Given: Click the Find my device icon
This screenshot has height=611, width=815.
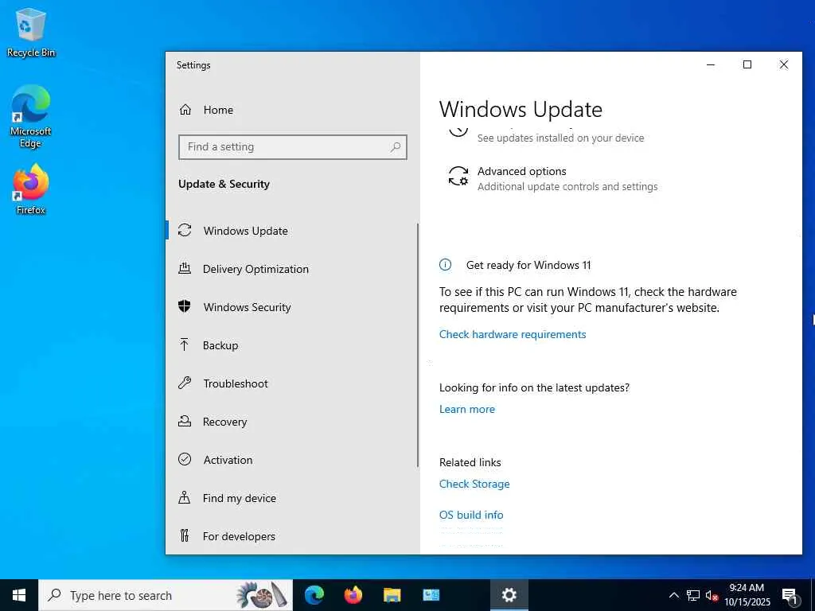Looking at the screenshot, I should tap(185, 498).
